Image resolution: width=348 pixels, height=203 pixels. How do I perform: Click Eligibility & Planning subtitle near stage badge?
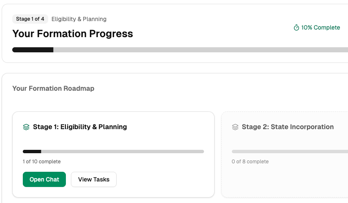(79, 19)
